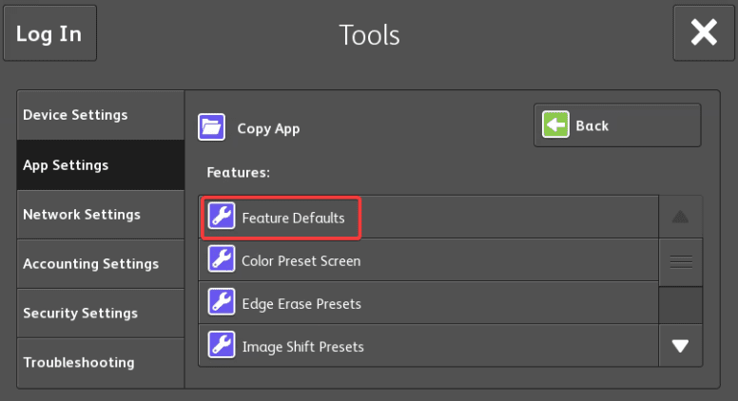The height and width of the screenshot is (401, 738).
Task: Click the wrench icon beside Edge Erase Presets
Action: point(222,303)
